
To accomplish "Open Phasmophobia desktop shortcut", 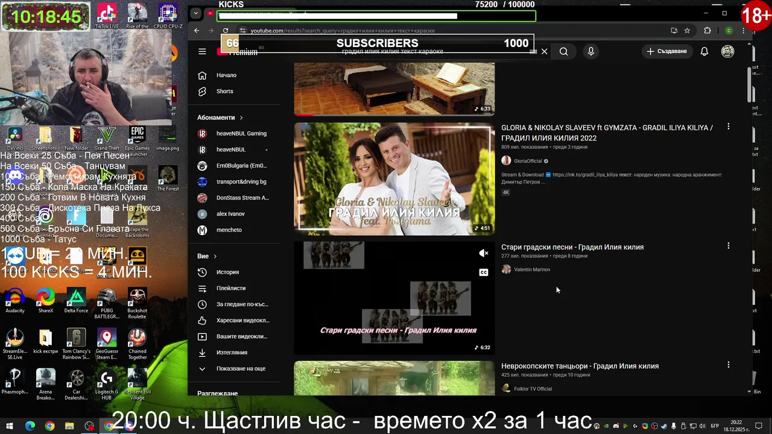I will click(x=15, y=382).
